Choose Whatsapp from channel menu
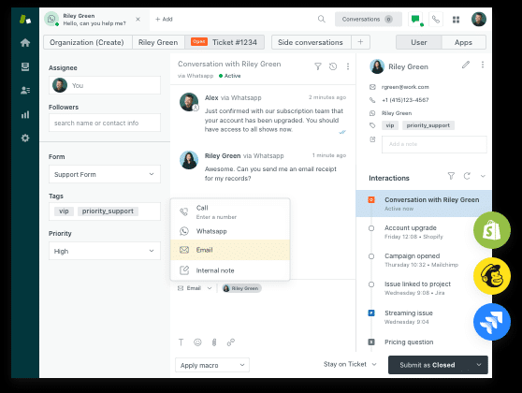Screen dimensions: 522x393 point(230,231)
